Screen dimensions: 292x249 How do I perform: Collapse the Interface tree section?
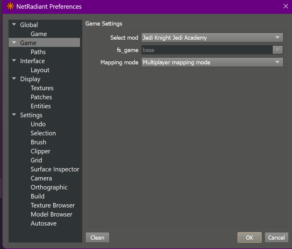pyautogui.click(x=14, y=61)
